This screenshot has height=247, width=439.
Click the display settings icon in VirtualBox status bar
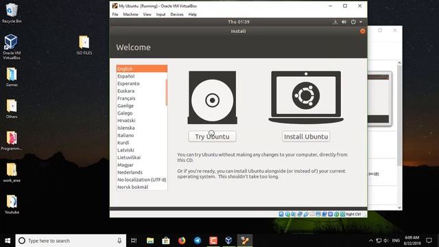click(x=318, y=214)
